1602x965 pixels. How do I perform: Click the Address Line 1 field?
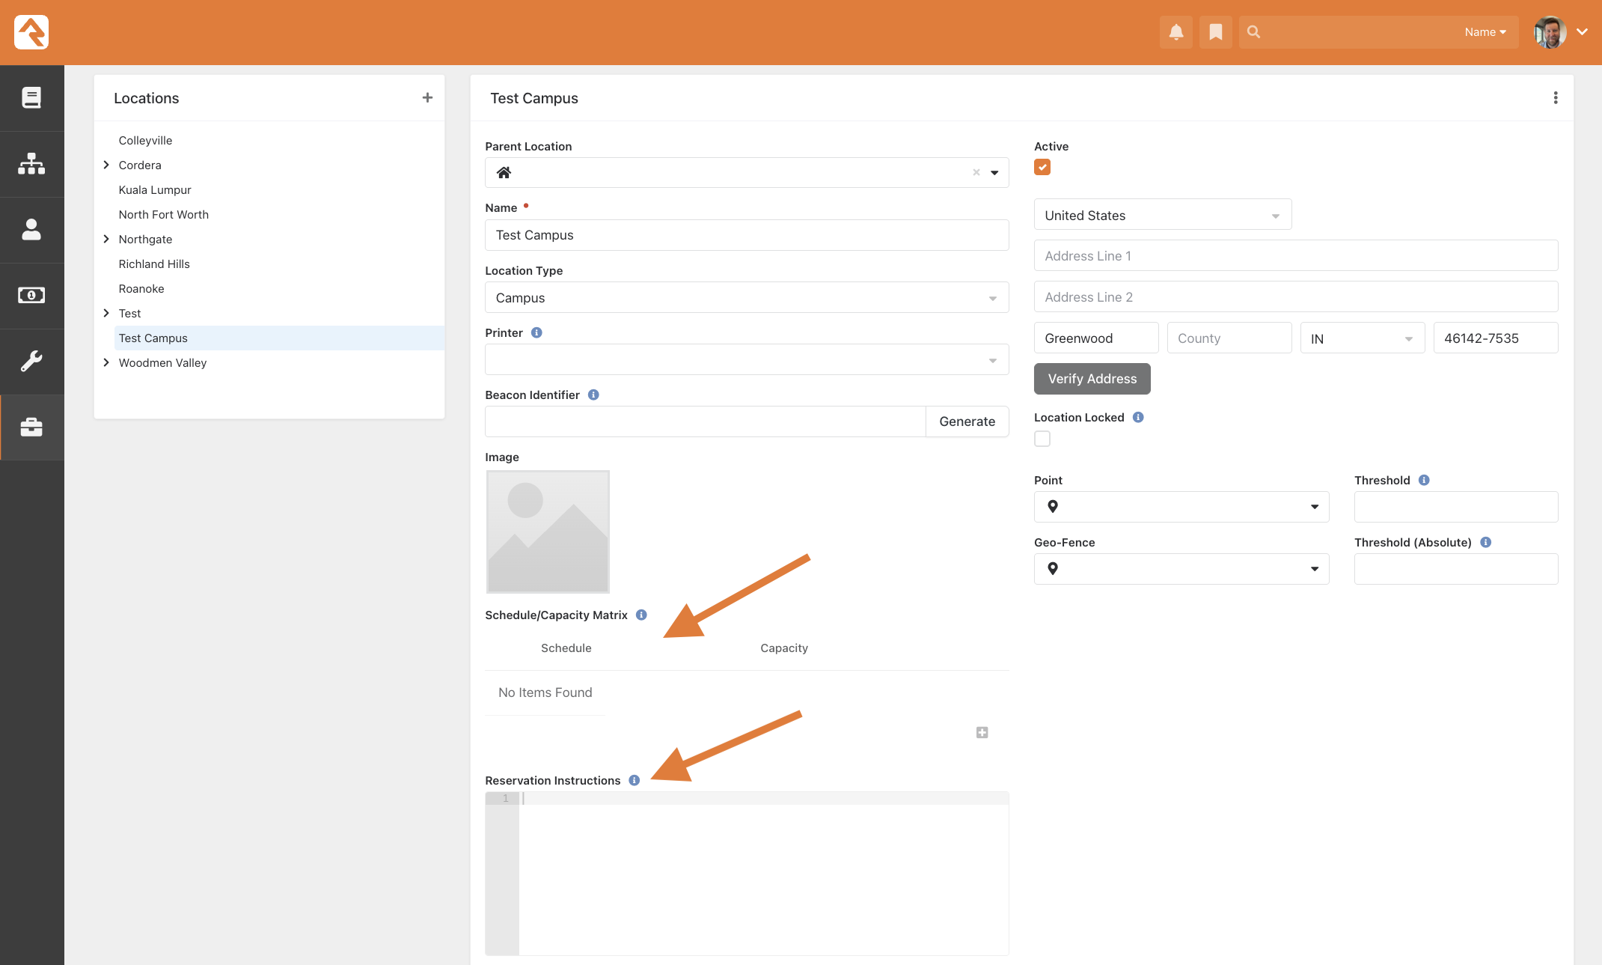click(1295, 256)
